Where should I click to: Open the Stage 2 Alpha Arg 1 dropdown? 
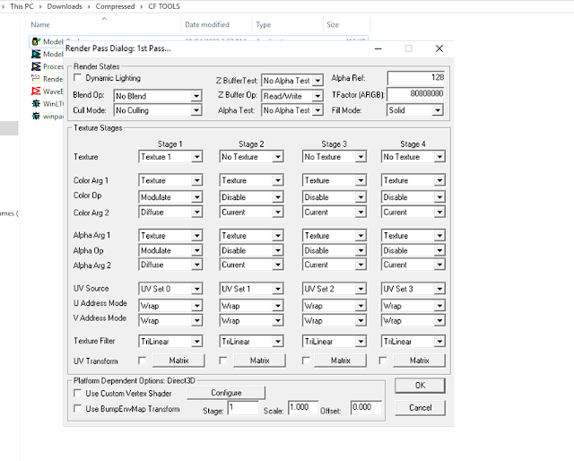pyautogui.click(x=251, y=236)
